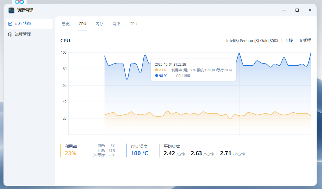Click the blue temperature data point on chart

(x=239, y=54)
